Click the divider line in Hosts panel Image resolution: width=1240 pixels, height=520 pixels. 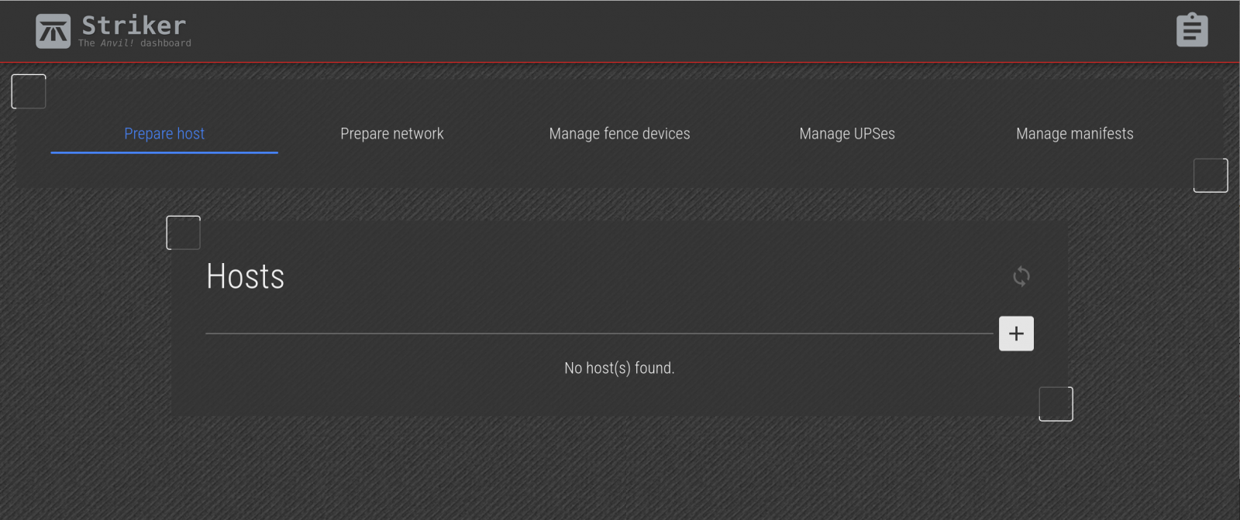[598, 334]
